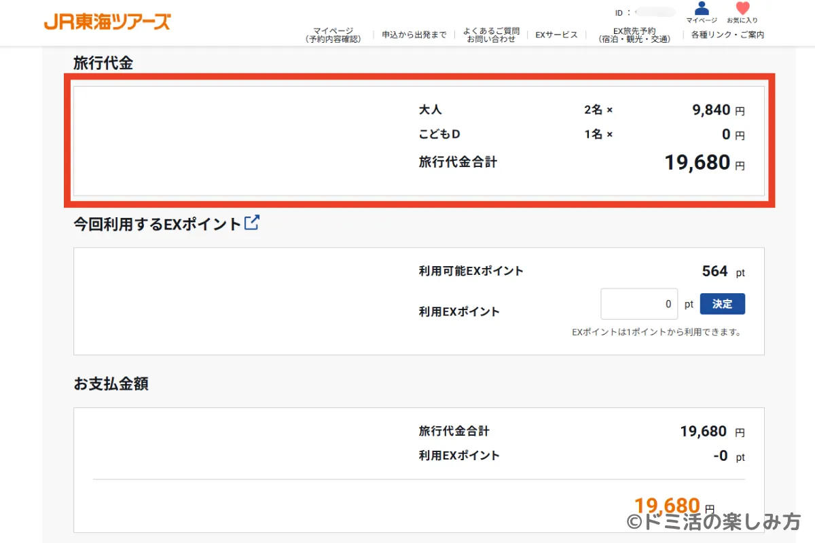Select the こどもD row label
815x543 pixels.
[x=440, y=134]
